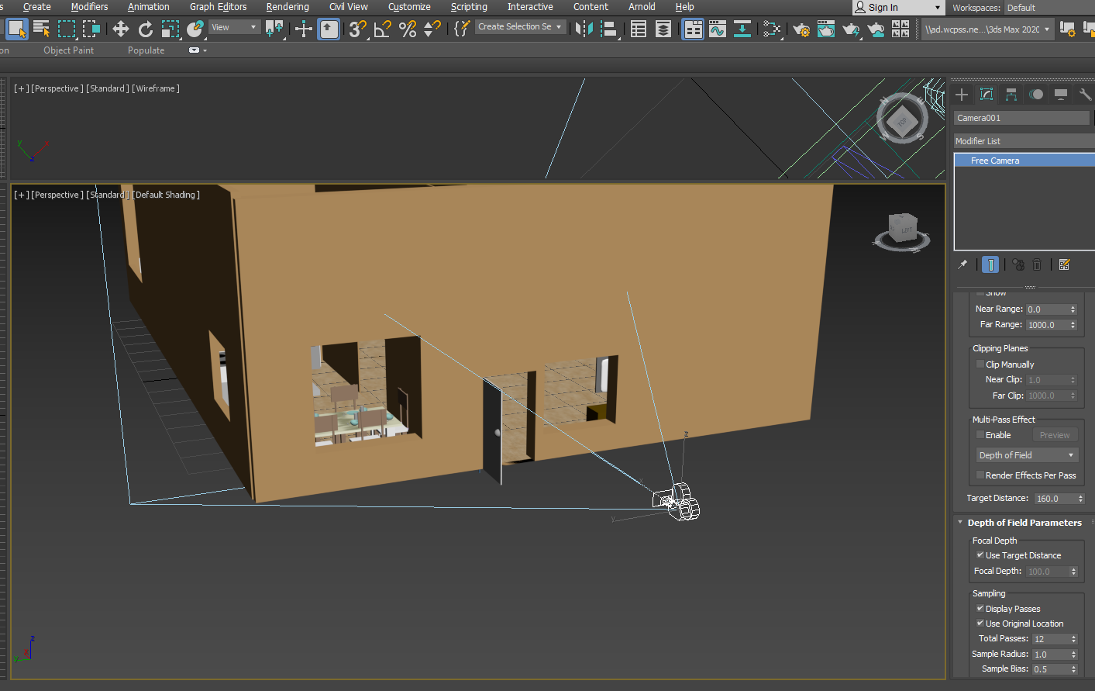
Task: Open the Workspaces Default dropdown
Action: [x=1049, y=8]
